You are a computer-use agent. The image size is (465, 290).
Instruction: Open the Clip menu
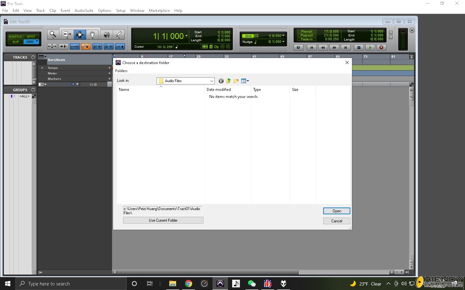[53, 11]
